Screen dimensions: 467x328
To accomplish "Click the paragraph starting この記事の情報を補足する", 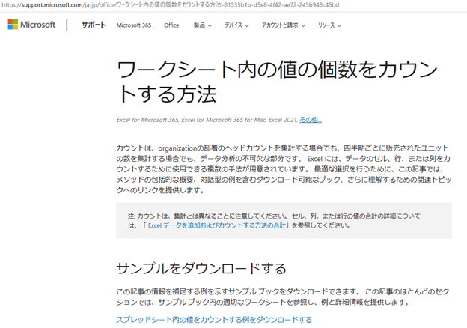I will 282,297.
